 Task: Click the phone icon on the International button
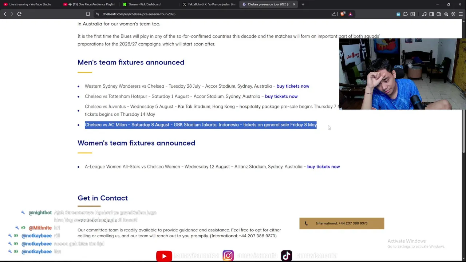(306, 223)
